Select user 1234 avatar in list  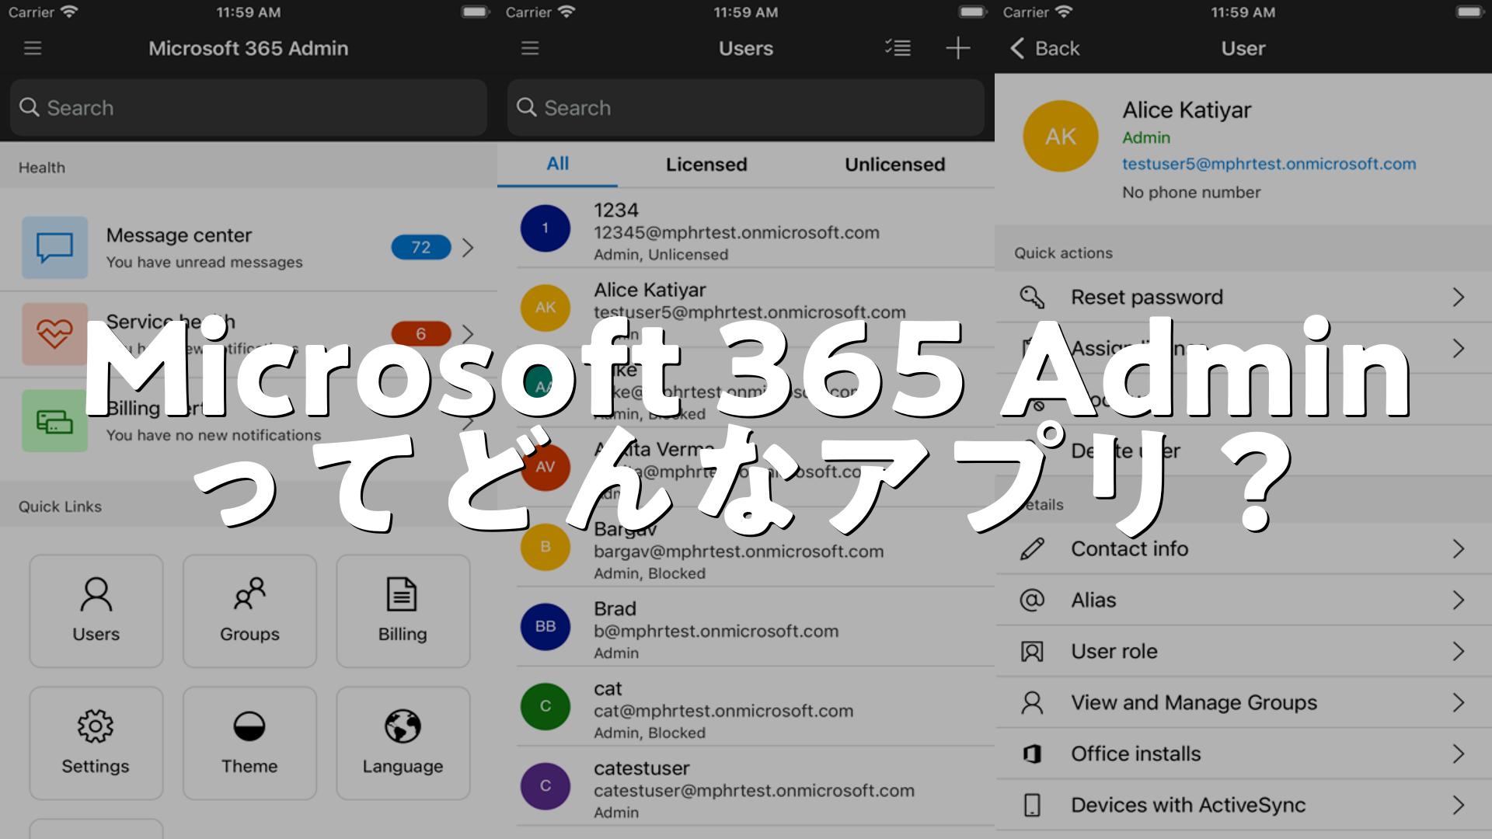pyautogui.click(x=546, y=228)
